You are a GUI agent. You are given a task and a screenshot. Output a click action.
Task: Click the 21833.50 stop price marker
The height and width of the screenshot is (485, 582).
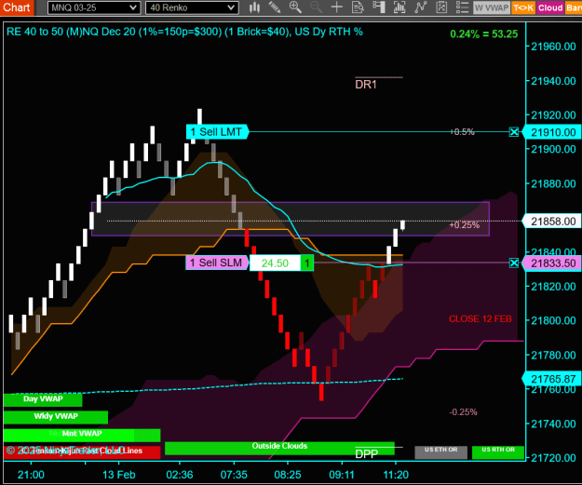click(552, 263)
